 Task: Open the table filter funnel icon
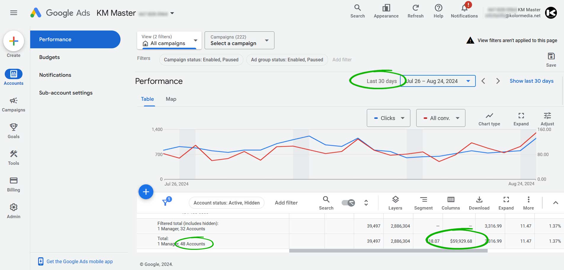(x=167, y=202)
